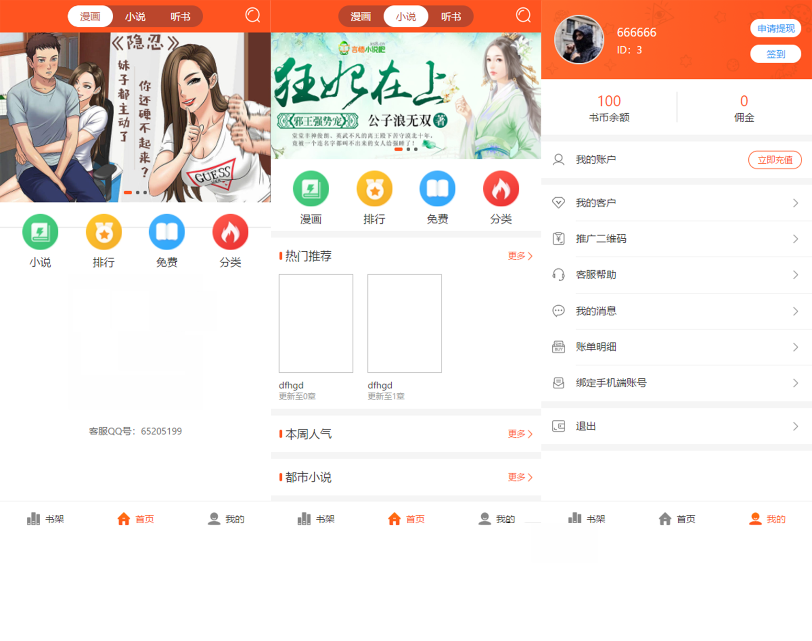Select 小说 segment on comic page header
The height and width of the screenshot is (641, 812).
point(135,17)
